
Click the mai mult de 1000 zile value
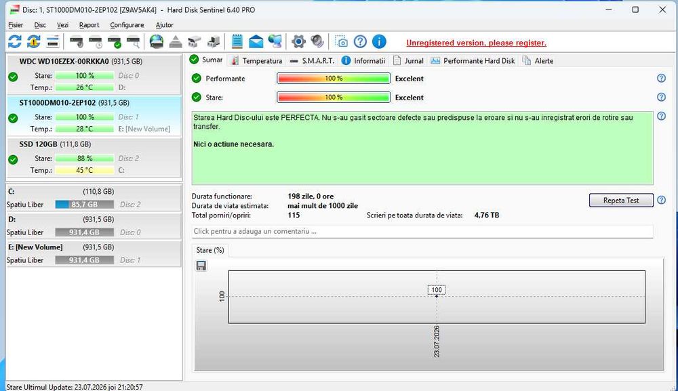coord(323,205)
